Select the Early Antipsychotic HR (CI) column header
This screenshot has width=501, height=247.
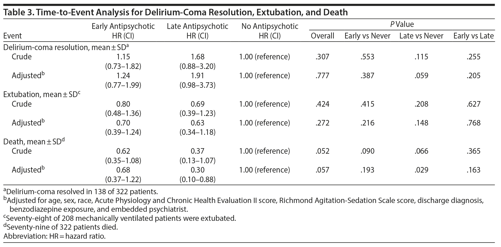(x=123, y=31)
